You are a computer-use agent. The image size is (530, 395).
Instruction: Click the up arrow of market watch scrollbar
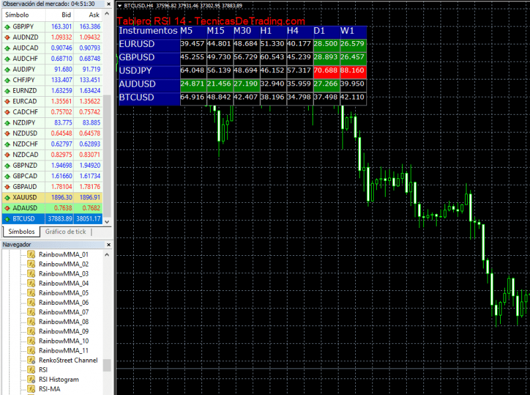(107, 14)
